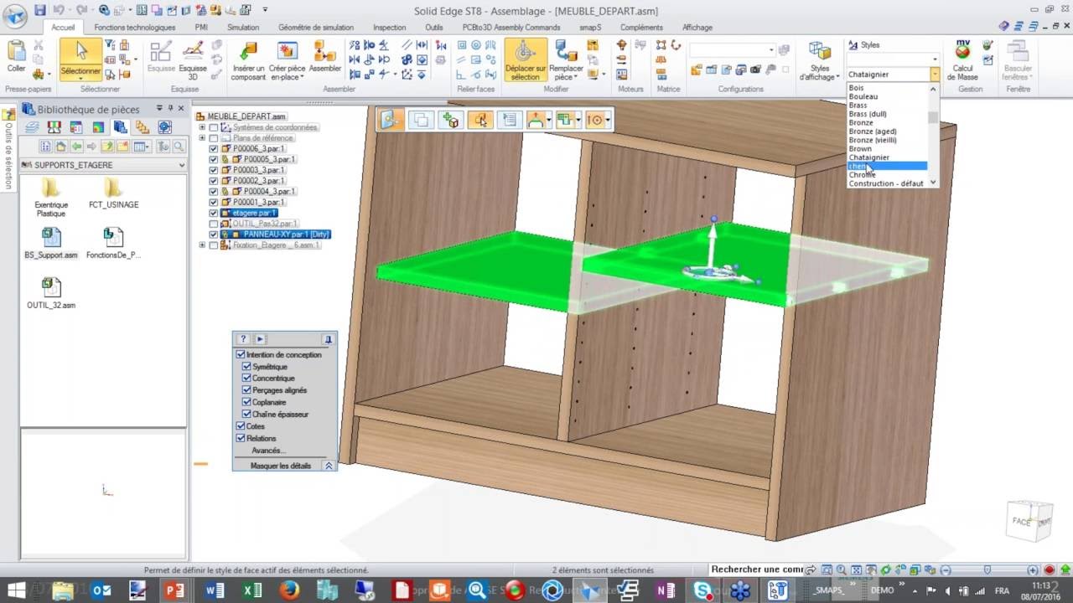Check the OUTIL_Pas32.par:1 visibility box
The image size is (1073, 603).
point(213,224)
